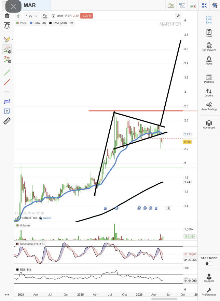Viewport: 220px width, 301px height.
Task: Open the Lists panel
Action: click(209, 19)
